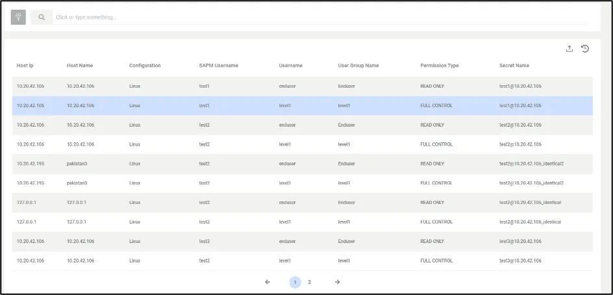The image size is (613, 295).
Task: Go to the previous page with left arrow
Action: [268, 282]
